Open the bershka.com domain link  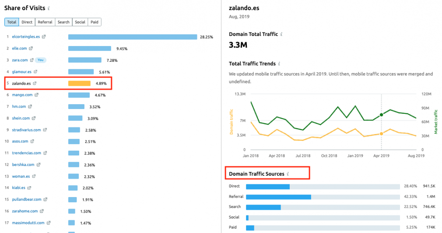(23, 164)
